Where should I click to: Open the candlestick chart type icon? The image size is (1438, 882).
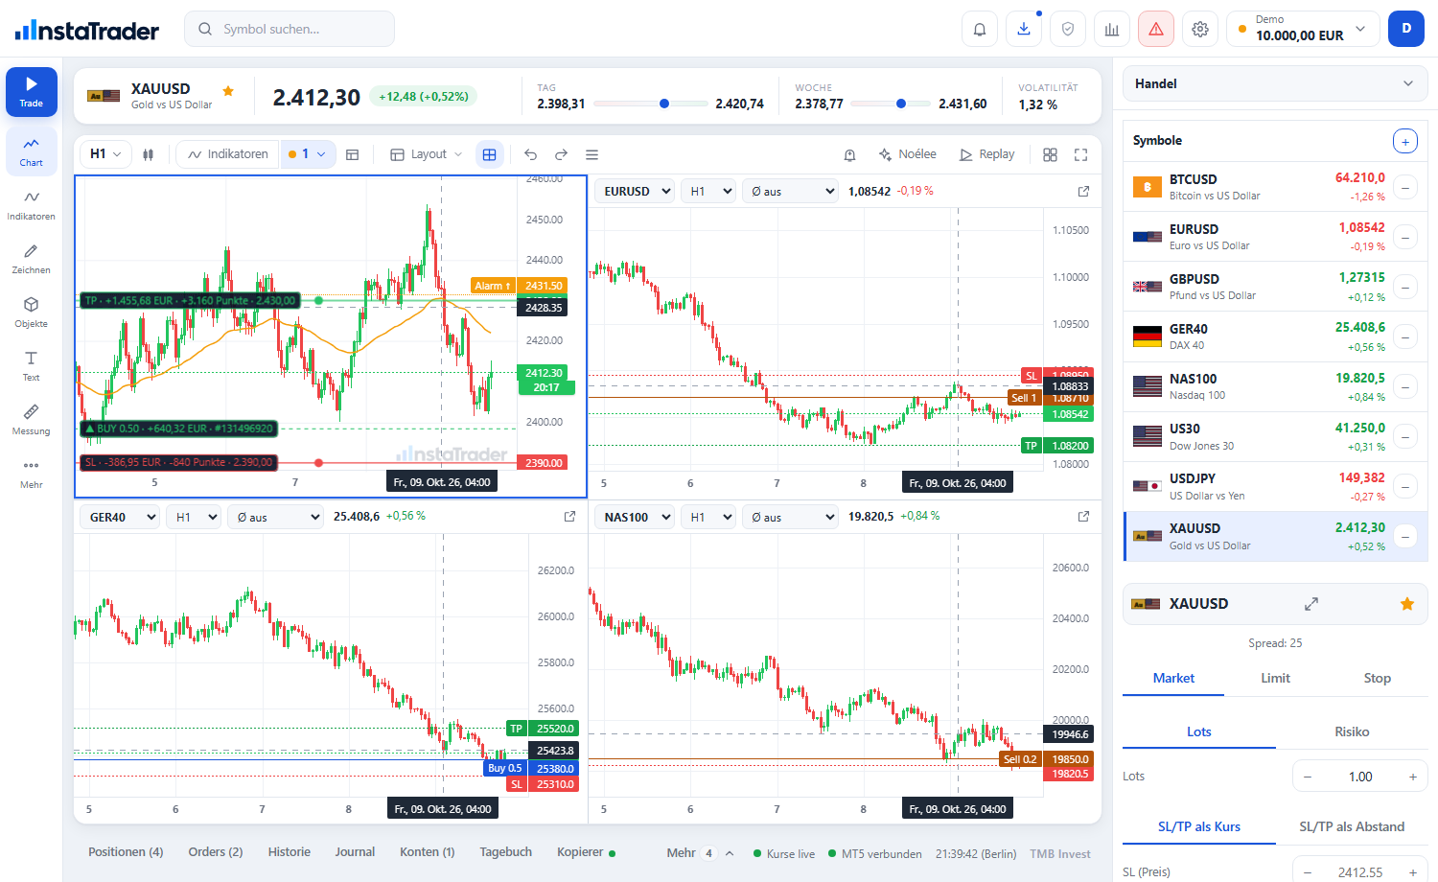point(148,154)
